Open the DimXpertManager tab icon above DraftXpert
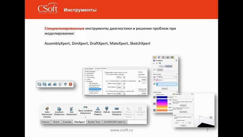Viewport: 243px width, 137px height. (x=168, y=57)
